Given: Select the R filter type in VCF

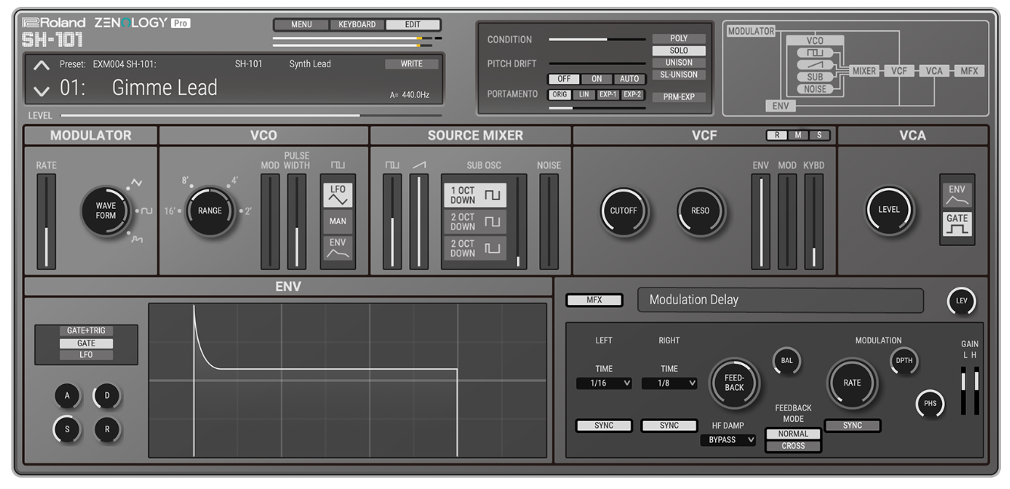Looking at the screenshot, I should [x=776, y=135].
